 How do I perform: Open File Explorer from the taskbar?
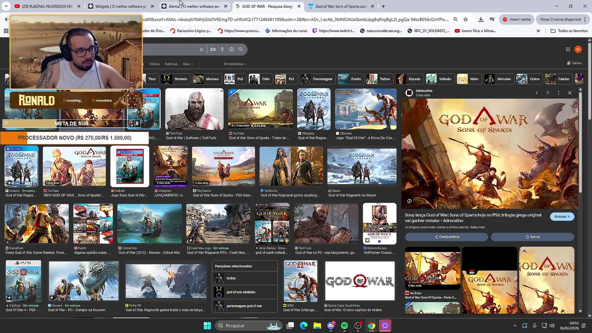point(317,326)
